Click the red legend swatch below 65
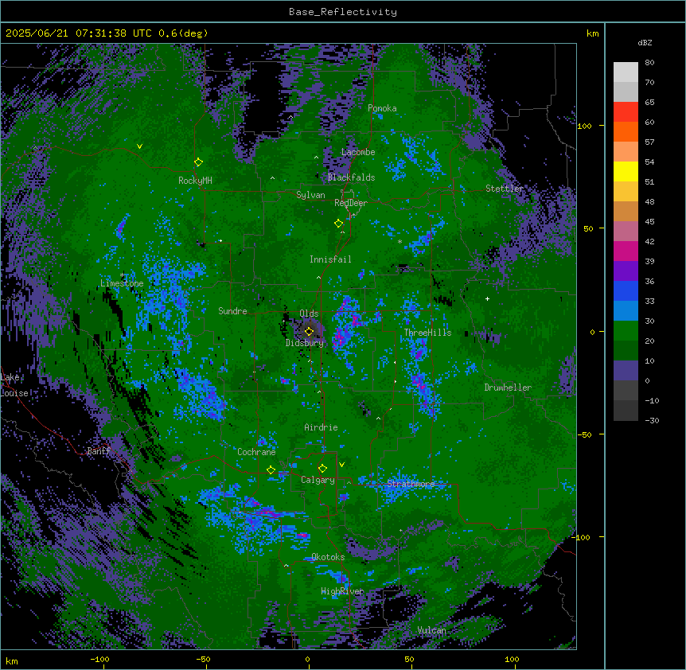Viewport: 686px width, 670px height. (626, 112)
